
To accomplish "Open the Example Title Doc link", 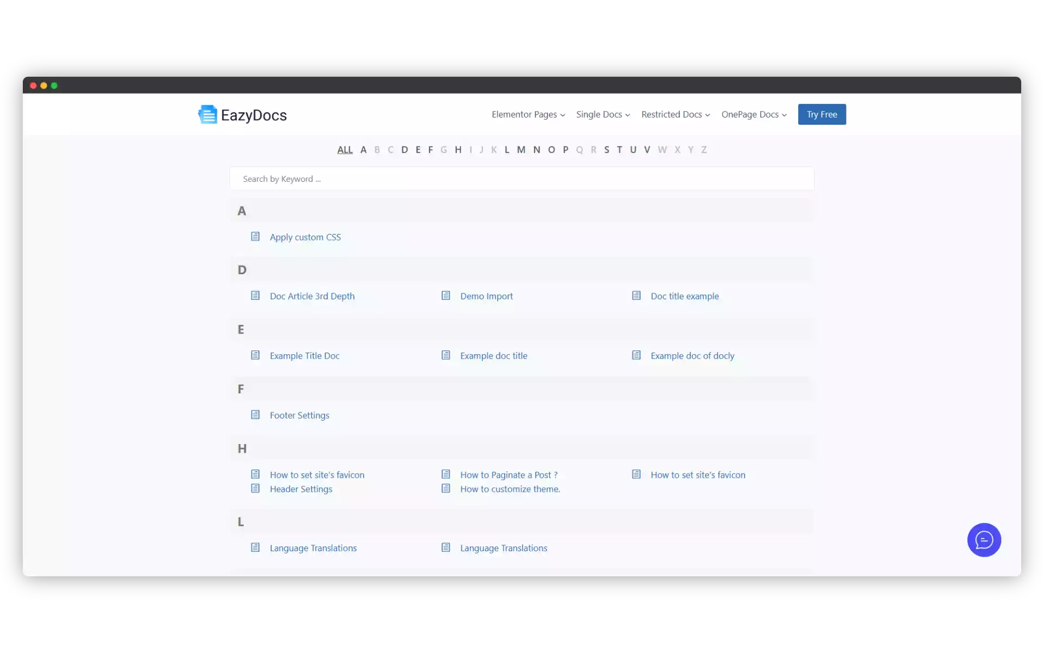I will tap(305, 355).
